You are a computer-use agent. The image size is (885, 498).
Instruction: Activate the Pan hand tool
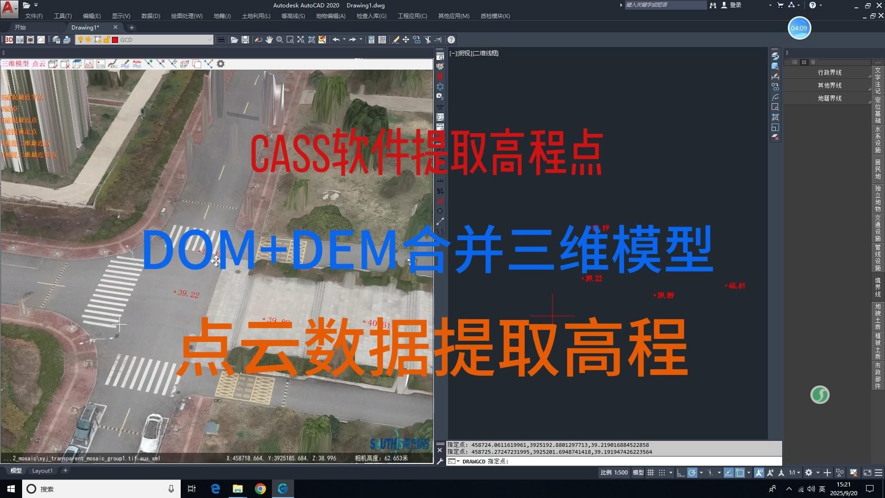pos(269,40)
